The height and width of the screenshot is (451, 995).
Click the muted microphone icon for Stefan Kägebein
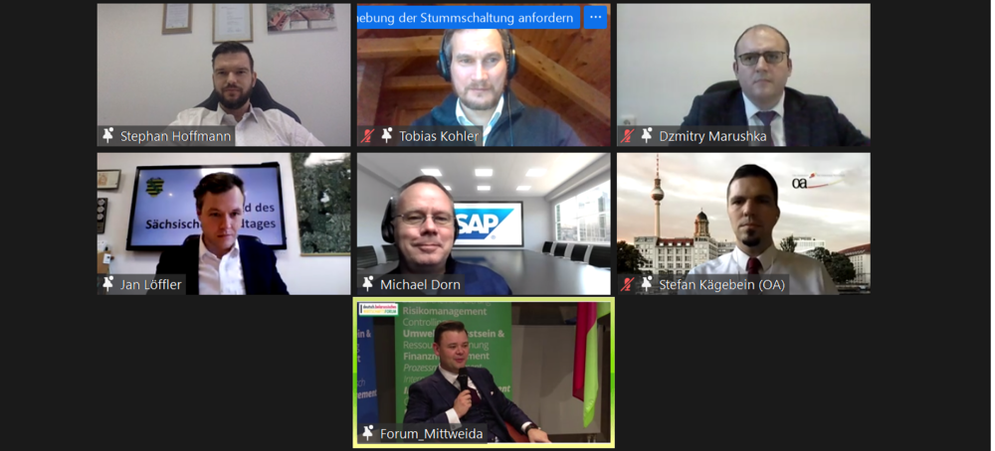click(628, 284)
